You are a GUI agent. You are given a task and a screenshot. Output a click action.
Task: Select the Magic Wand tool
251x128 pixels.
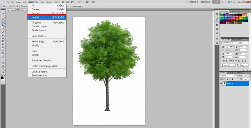click(x=3, y=23)
